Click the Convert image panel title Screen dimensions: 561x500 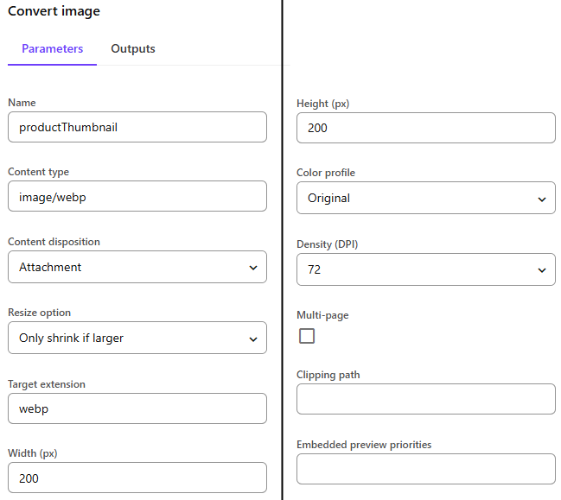(54, 11)
